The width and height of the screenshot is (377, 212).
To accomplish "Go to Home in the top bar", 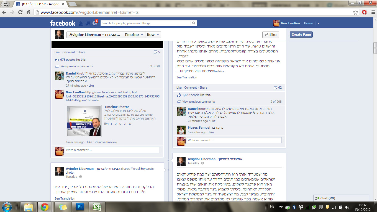I will [x=309, y=23].
